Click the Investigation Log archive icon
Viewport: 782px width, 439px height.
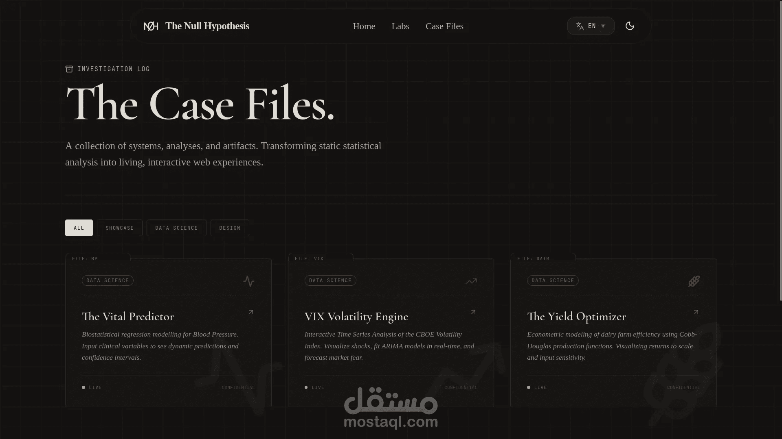(69, 69)
